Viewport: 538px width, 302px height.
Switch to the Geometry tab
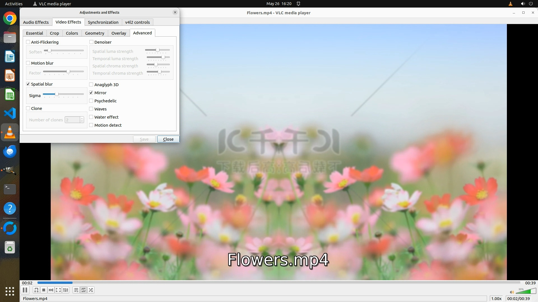coord(94,33)
